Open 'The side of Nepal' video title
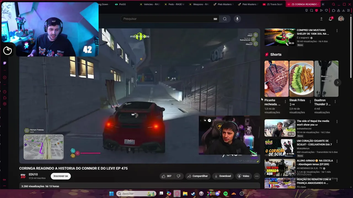This screenshot has width=353, height=198. click(313, 123)
